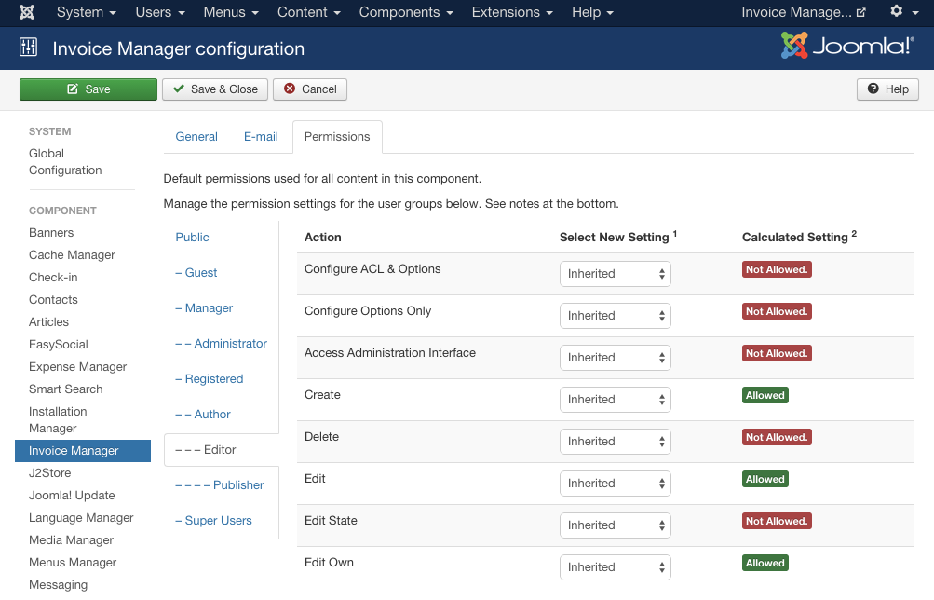Open J2Store configuration
The height and width of the screenshot is (600, 934).
[x=50, y=473]
